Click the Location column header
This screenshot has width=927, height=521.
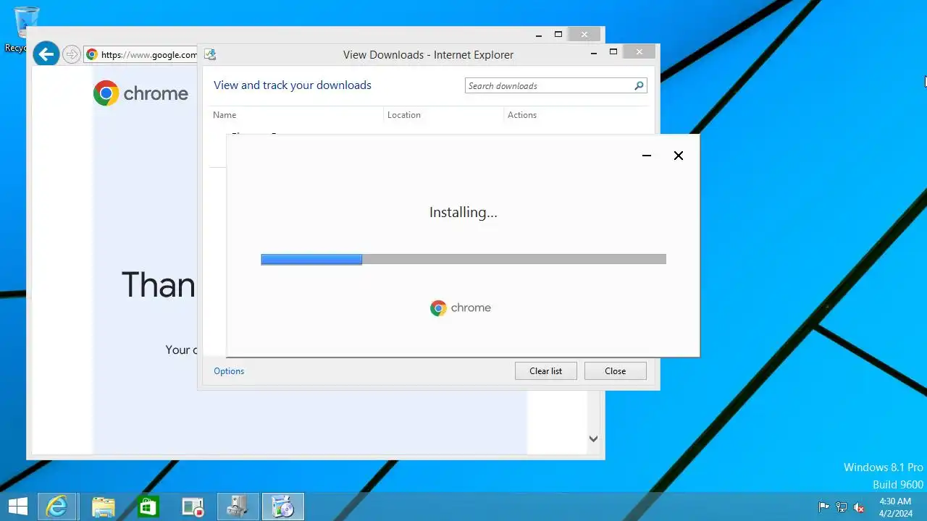coord(404,115)
